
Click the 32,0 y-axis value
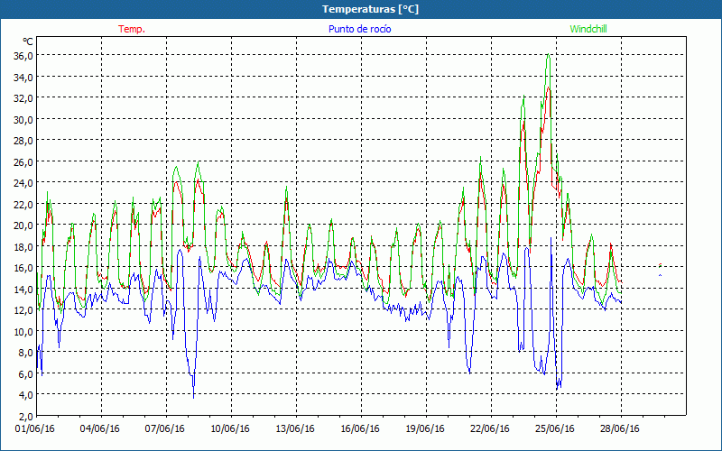coord(23,98)
